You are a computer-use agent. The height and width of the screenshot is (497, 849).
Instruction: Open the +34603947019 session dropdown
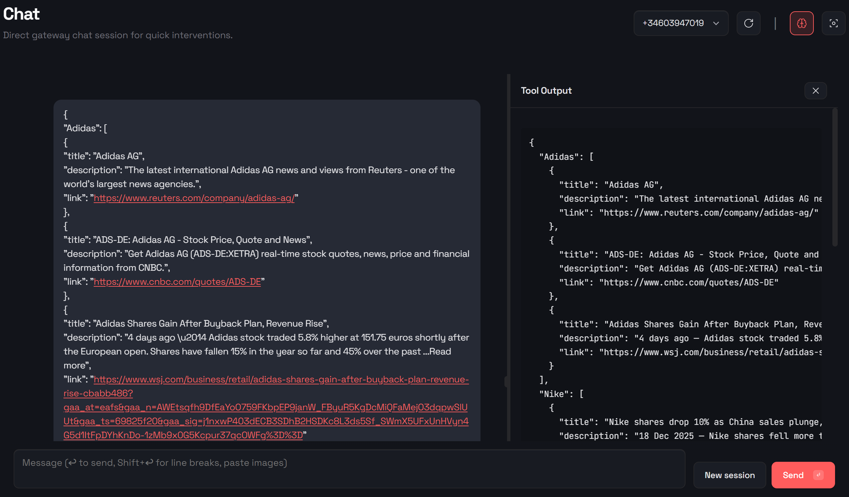pyautogui.click(x=681, y=23)
